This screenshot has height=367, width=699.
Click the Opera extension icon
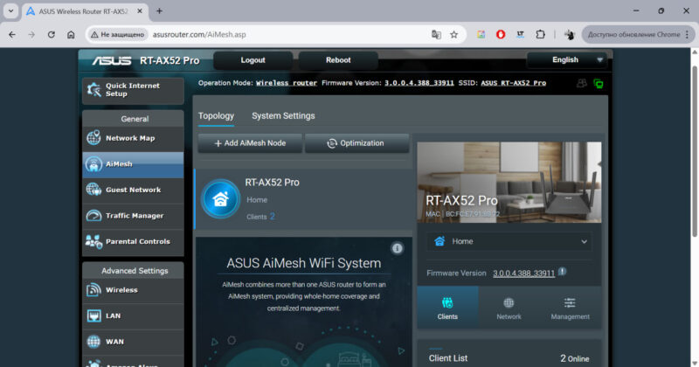(x=501, y=34)
